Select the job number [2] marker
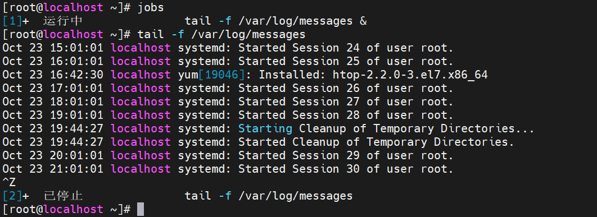 tap(12, 196)
